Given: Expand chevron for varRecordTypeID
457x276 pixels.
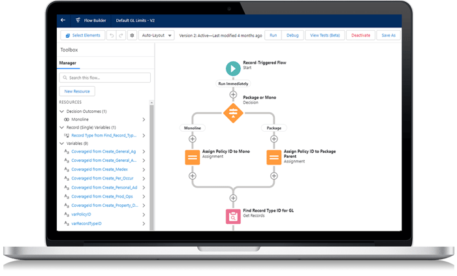Looking at the screenshot, I should [144, 224].
